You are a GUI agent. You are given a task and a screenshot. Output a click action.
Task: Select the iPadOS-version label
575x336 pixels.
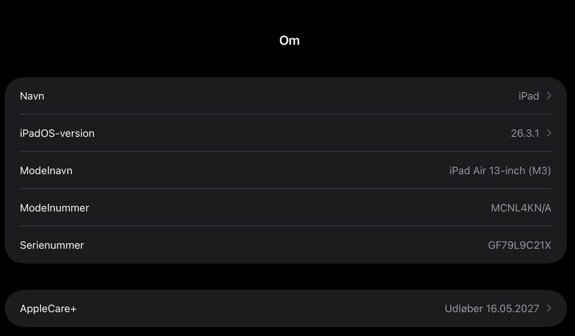coord(57,133)
